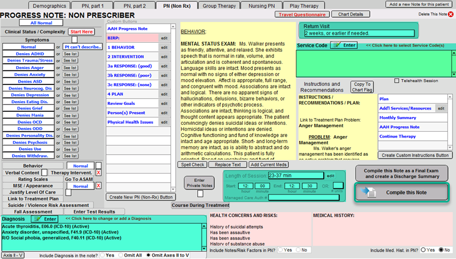Click edit next to Add'l Services/Resources
456x259 pixels.
pos(441,108)
